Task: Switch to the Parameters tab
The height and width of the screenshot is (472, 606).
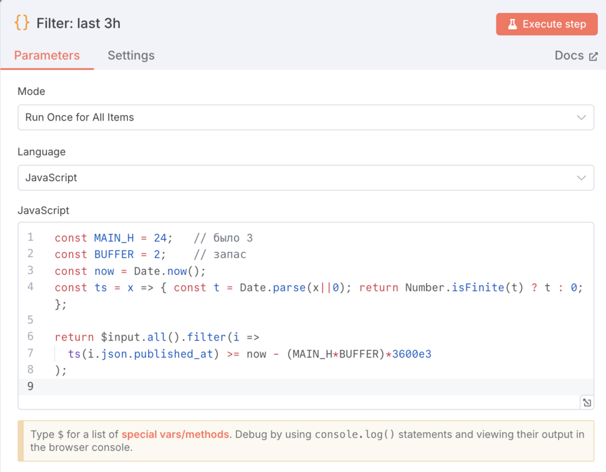Action: point(47,56)
